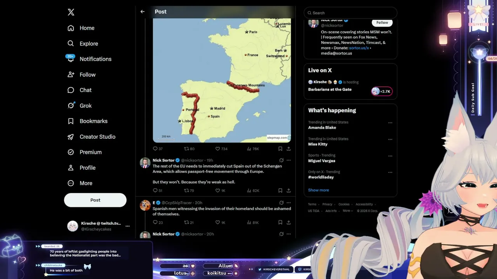497x279 pixels.
Task: Follow Nick Sortor via the Follow button
Action: [x=382, y=22]
